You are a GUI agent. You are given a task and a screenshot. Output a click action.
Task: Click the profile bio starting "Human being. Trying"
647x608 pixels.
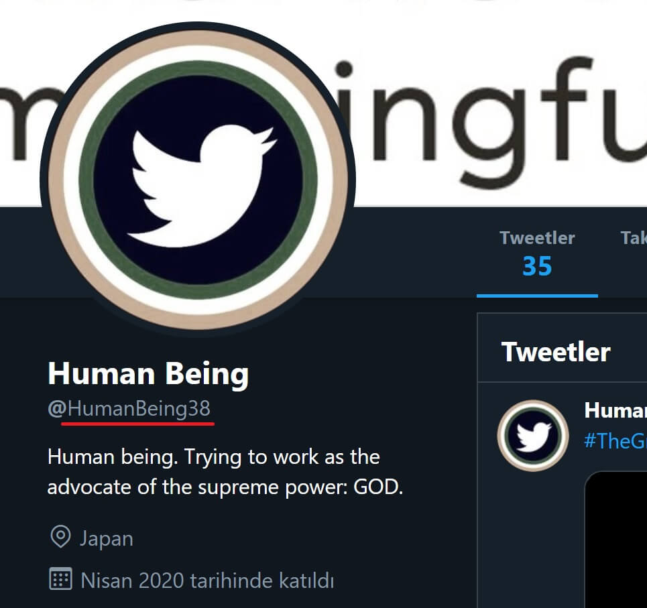coord(213,457)
